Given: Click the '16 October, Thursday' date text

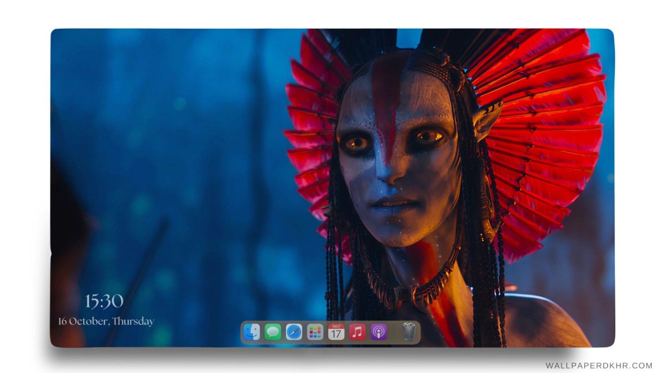Looking at the screenshot, I should (106, 322).
